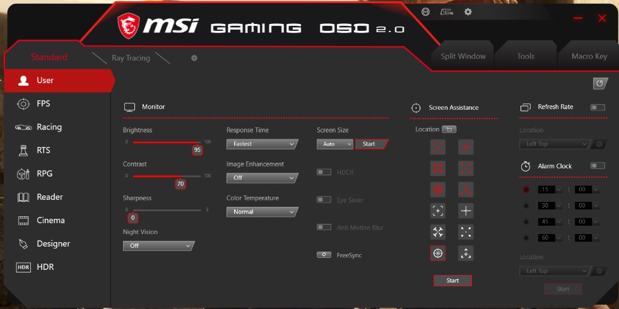Select the 30-minute alarm radio button
Screen dimensions: 619x309
(526, 206)
